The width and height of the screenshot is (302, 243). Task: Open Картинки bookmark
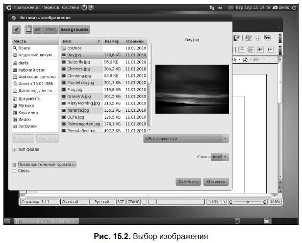[35, 113]
